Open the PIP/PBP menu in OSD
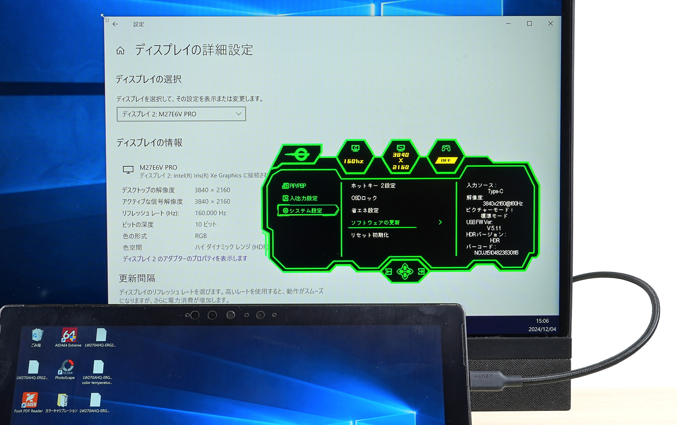677x425 pixels. pyautogui.click(x=294, y=186)
